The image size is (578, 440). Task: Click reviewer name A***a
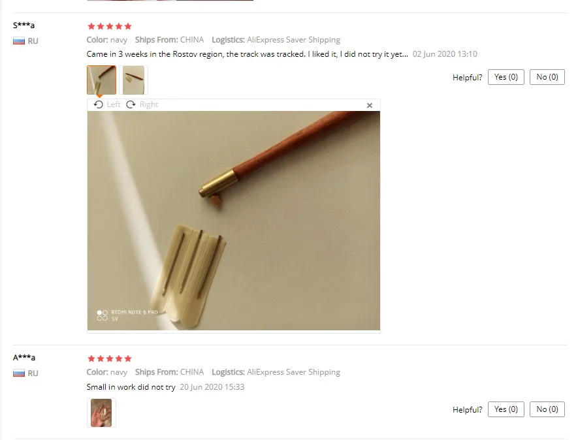24,358
